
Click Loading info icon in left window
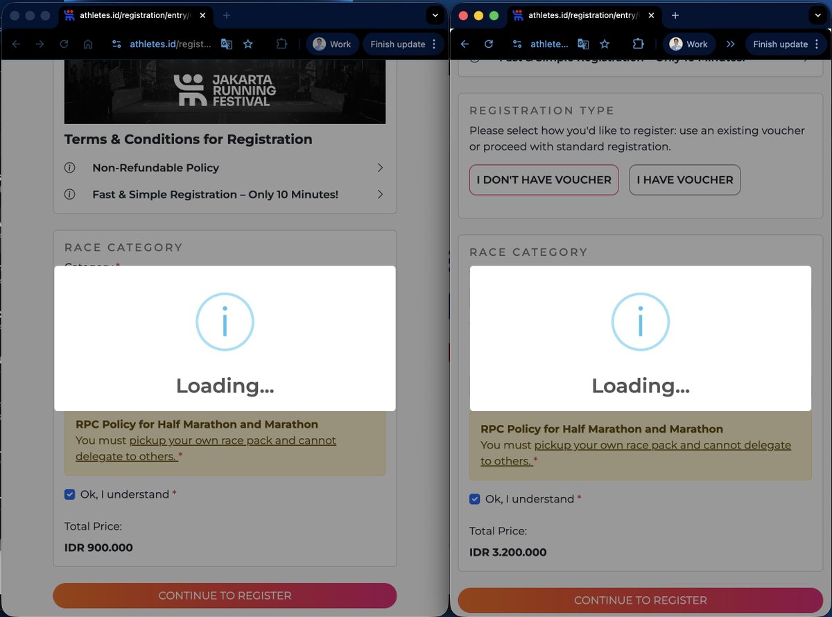(x=225, y=322)
